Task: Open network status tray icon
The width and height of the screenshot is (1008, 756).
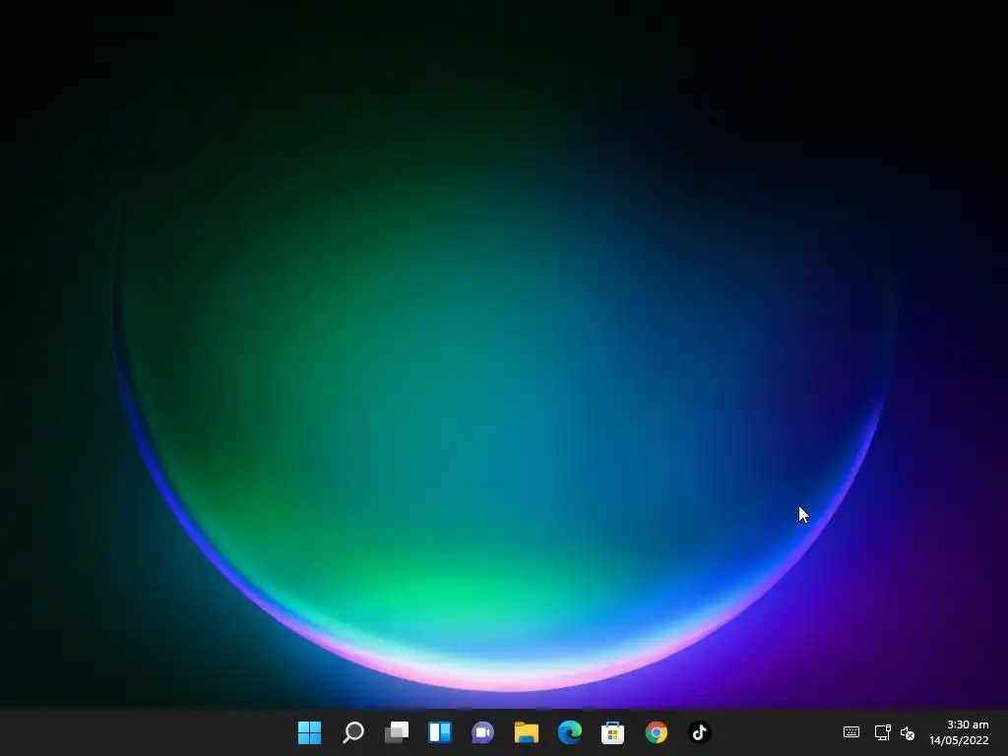Action: tap(883, 732)
